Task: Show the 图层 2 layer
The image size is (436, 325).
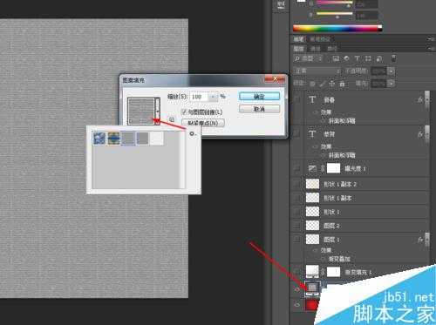Action: [x=297, y=226]
